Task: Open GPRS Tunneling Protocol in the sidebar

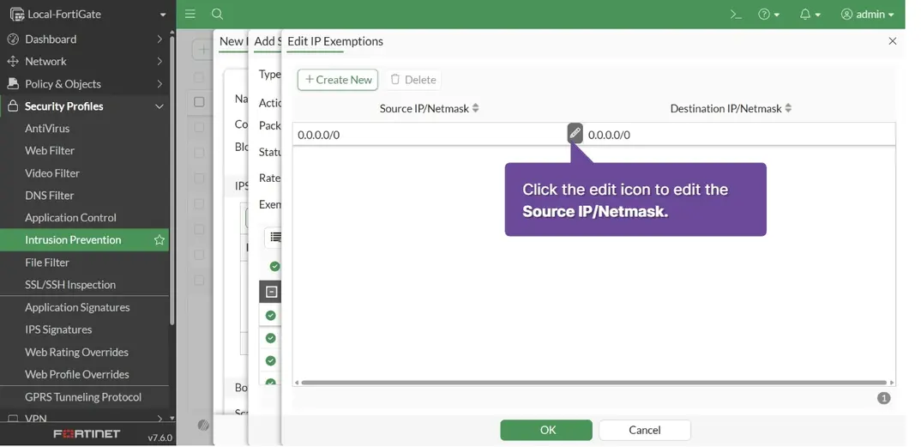Action: tap(83, 397)
